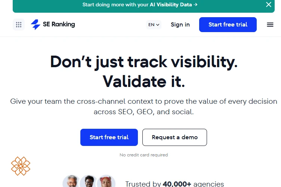Open the hamburger menu icon
This screenshot has width=281, height=187.
click(270, 25)
